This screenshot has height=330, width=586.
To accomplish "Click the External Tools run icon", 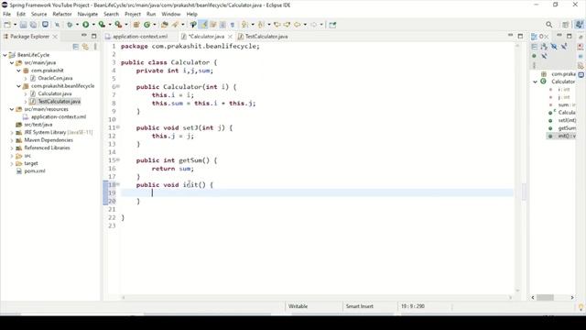I will point(118,25).
